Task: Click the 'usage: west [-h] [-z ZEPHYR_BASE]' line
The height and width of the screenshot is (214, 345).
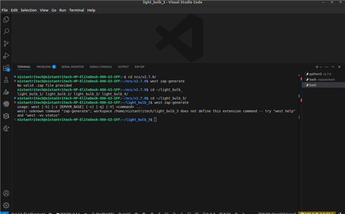Action: point(79,107)
